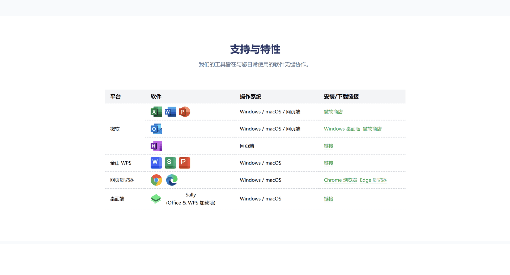Click the Sally (Office & WPS 加载项) text
This screenshot has height=275, width=510.
[191, 199]
